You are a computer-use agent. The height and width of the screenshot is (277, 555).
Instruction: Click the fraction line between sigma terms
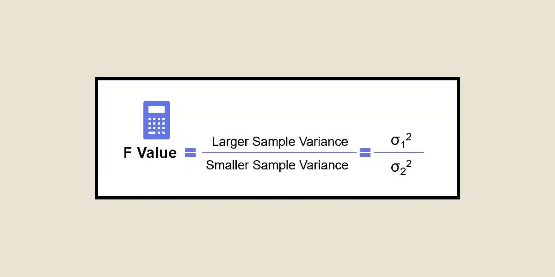point(399,152)
